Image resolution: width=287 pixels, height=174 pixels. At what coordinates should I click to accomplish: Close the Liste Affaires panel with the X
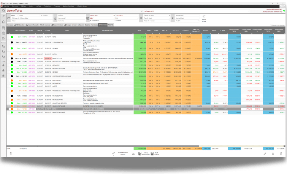[142, 11]
